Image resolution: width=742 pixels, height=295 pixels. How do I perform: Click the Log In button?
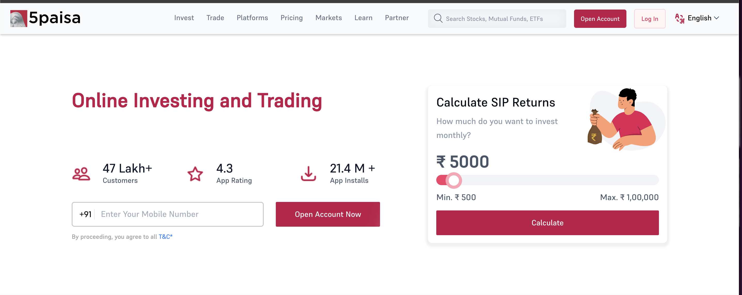tap(650, 19)
